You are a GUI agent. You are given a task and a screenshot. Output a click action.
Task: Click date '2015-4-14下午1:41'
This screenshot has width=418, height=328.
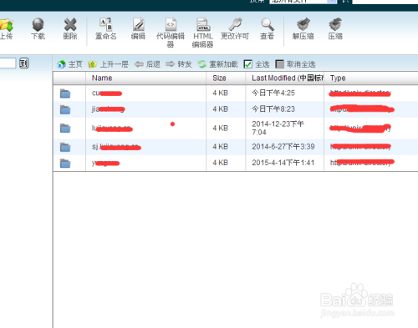tap(283, 163)
